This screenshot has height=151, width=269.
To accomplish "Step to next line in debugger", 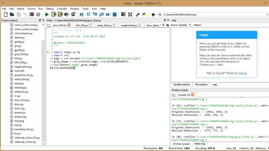I will pos(88,14).
